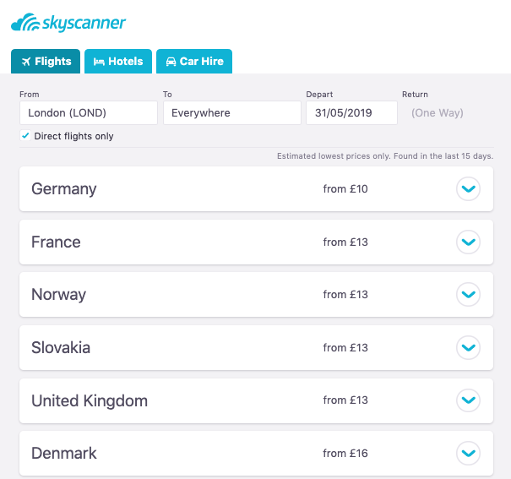This screenshot has height=479, width=511.
Task: Click Denmark from £16 price
Action: point(345,454)
